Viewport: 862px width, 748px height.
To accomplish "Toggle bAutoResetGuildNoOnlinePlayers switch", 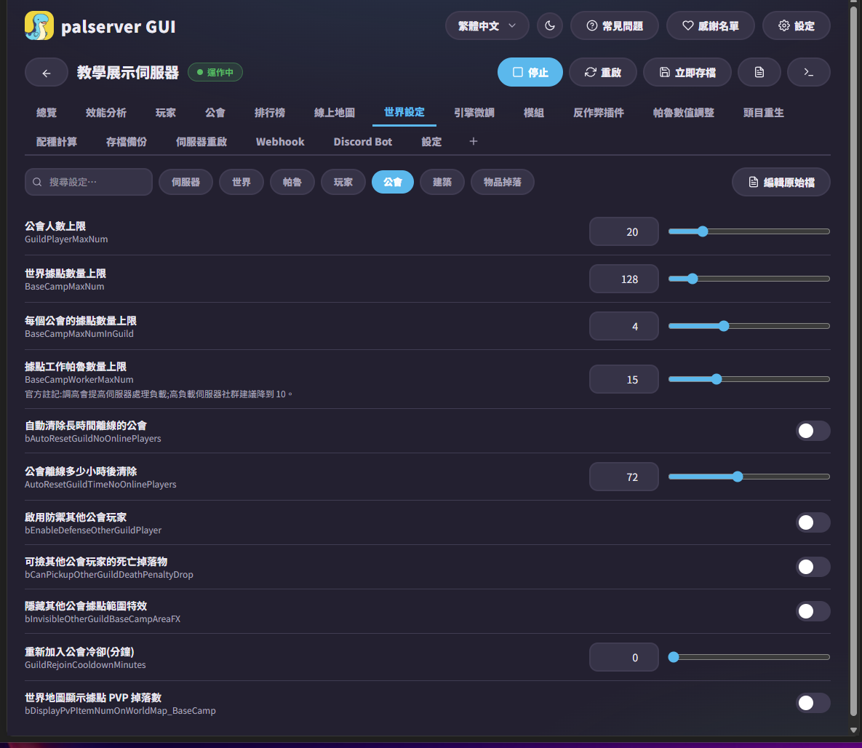I will click(813, 431).
